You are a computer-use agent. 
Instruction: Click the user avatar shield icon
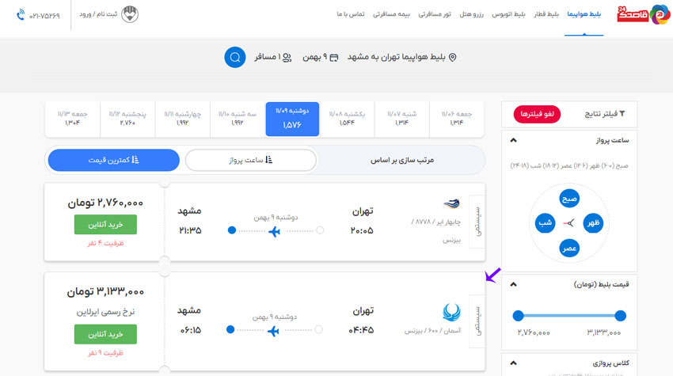coord(130,14)
